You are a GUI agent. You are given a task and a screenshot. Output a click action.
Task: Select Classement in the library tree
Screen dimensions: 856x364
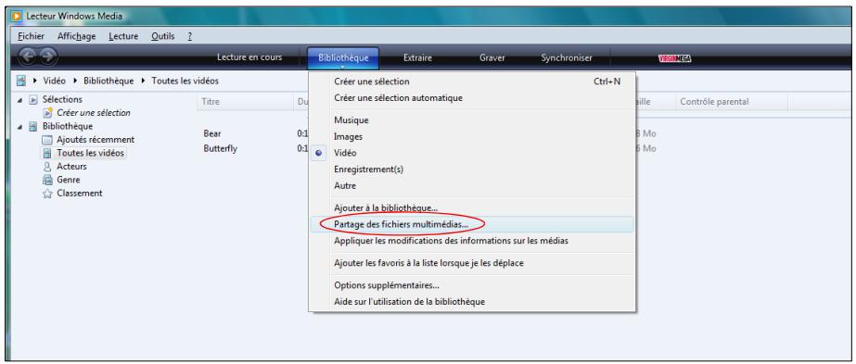[x=80, y=194]
